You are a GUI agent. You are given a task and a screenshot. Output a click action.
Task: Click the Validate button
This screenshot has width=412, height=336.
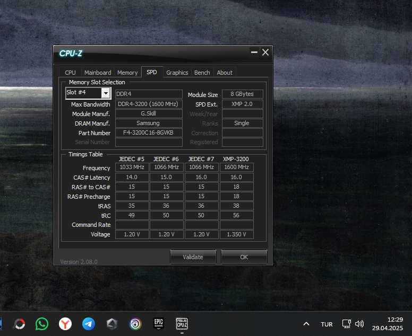[x=193, y=257]
